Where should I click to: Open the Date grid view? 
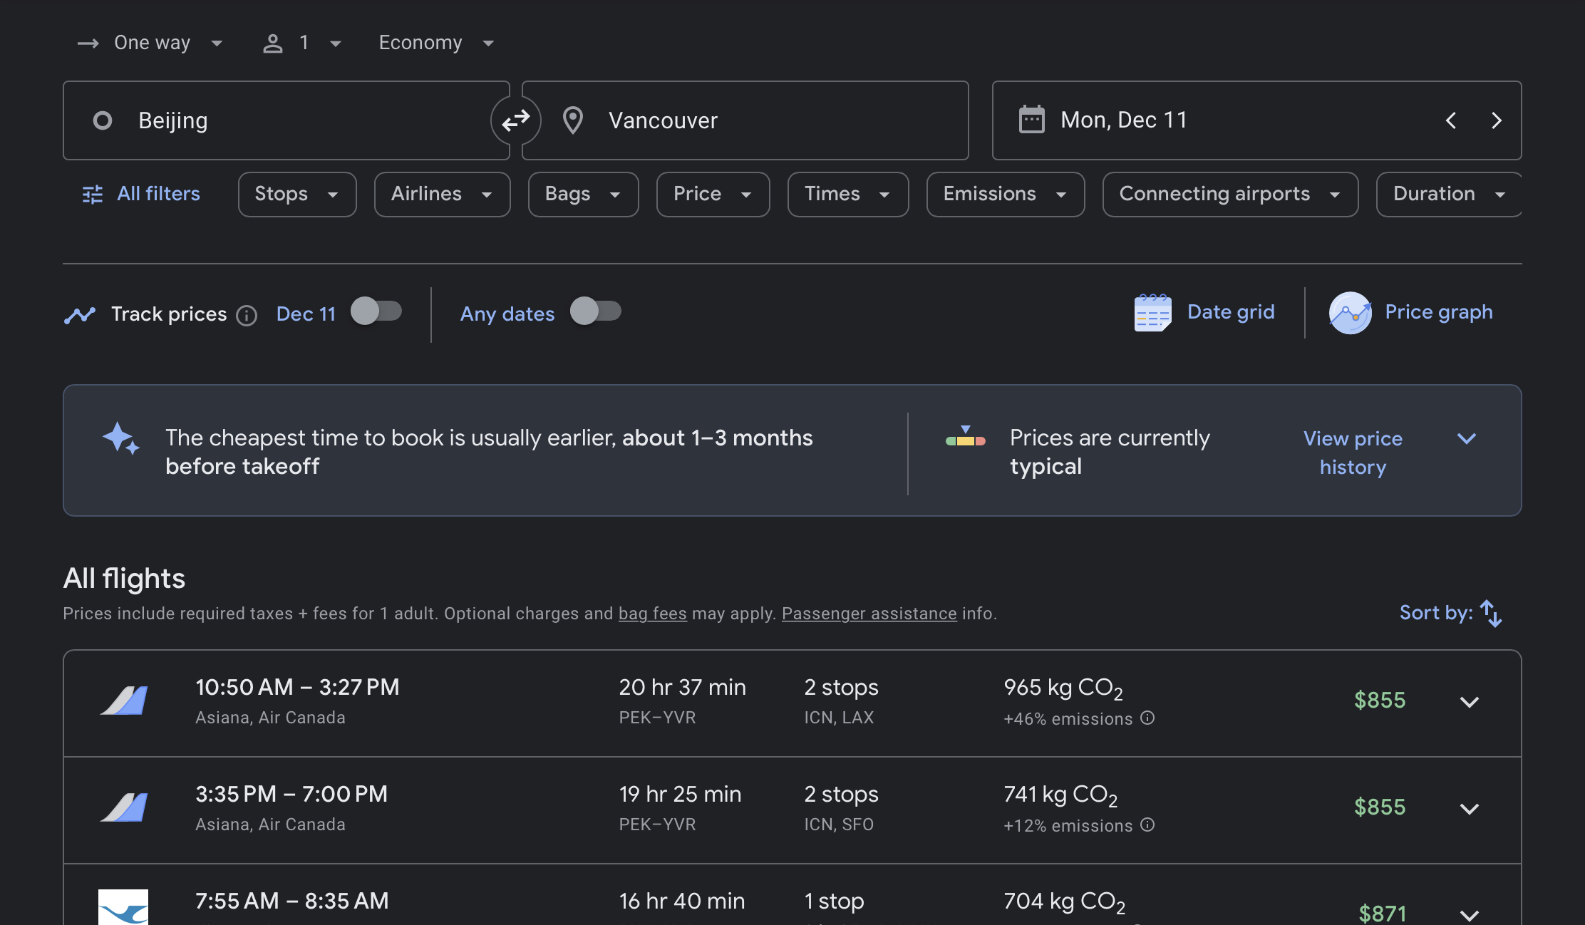pyautogui.click(x=1204, y=312)
